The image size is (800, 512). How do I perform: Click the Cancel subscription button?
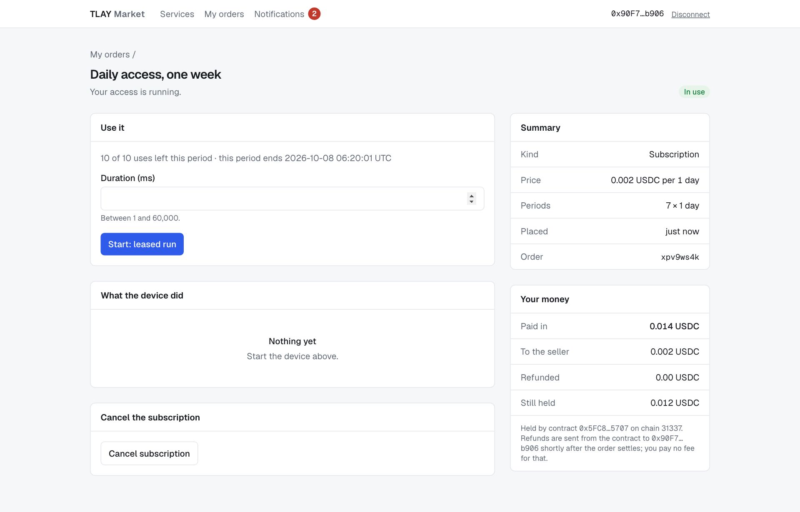tap(149, 453)
